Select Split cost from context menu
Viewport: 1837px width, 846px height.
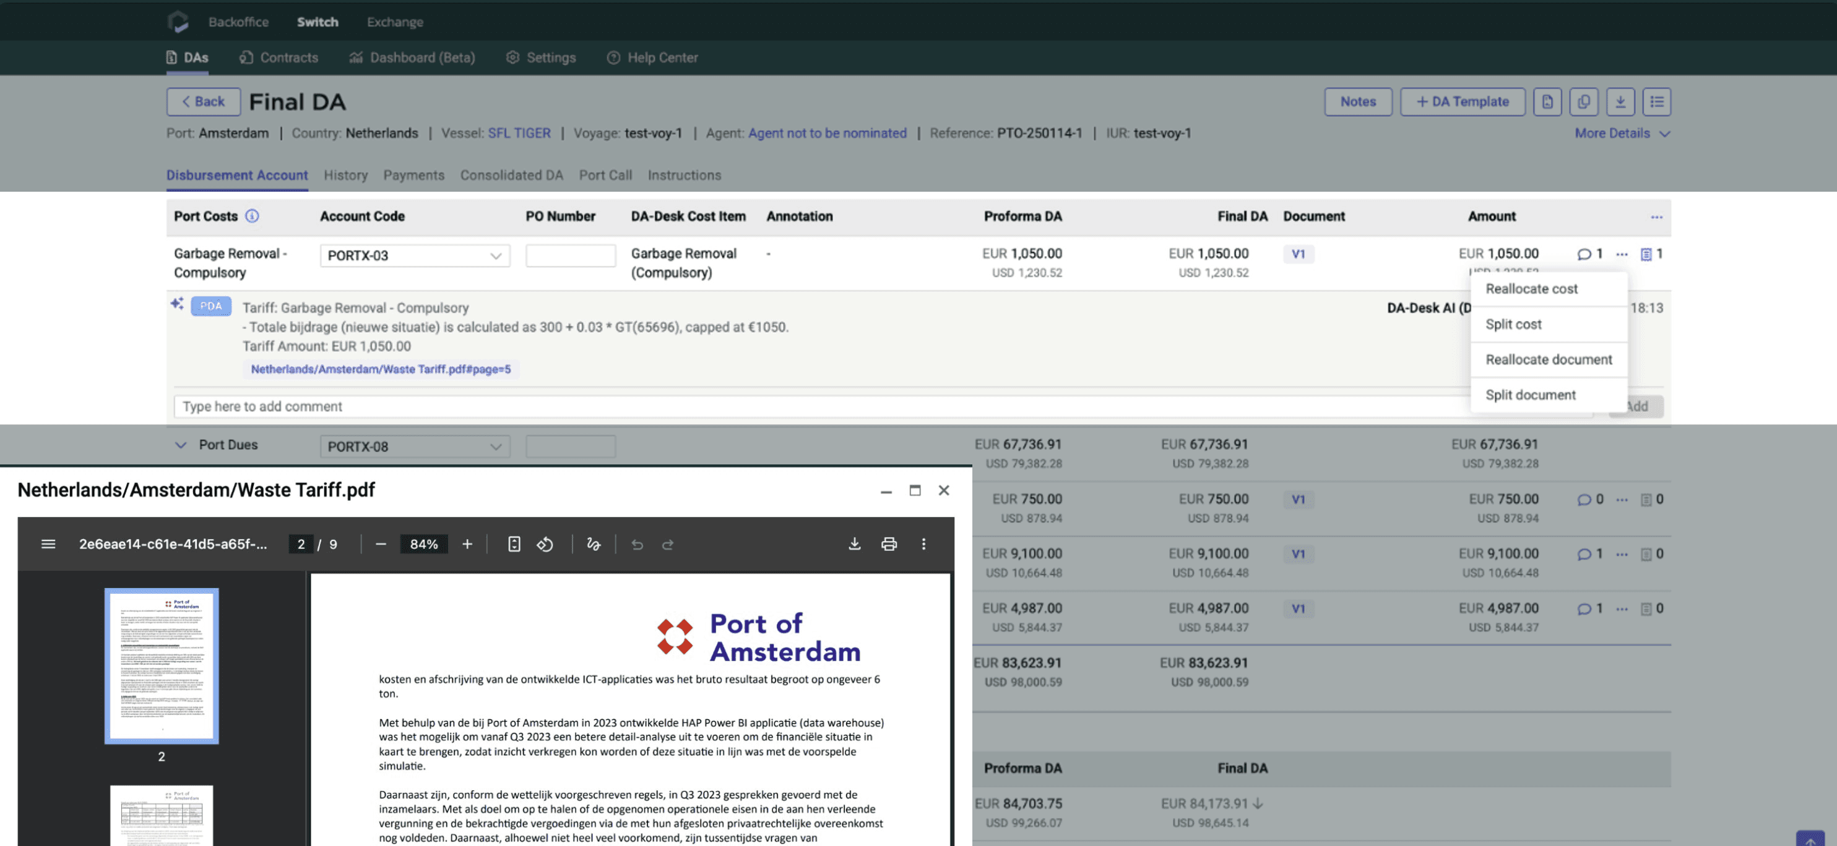point(1513,324)
